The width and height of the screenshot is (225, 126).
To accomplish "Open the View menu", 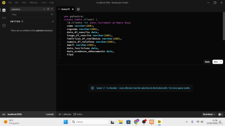I will 24,2.
